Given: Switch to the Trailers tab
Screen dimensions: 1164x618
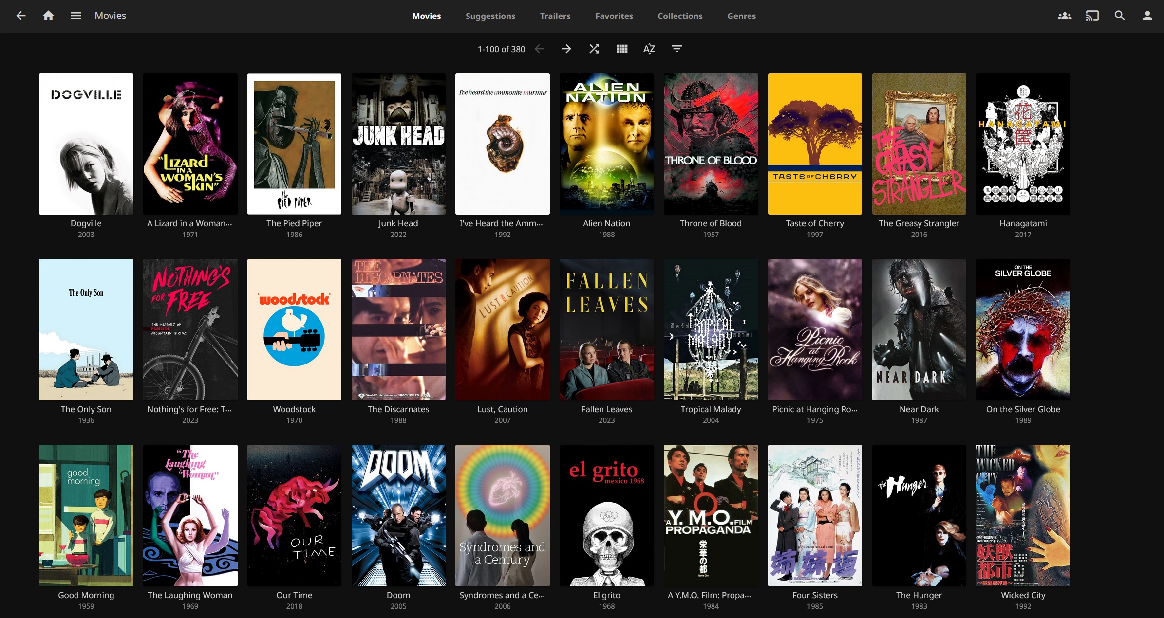Looking at the screenshot, I should point(555,16).
